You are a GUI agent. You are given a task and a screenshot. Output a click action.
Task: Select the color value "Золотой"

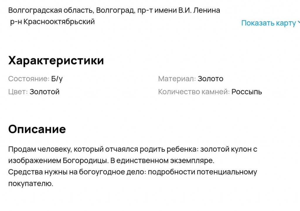[45, 92]
